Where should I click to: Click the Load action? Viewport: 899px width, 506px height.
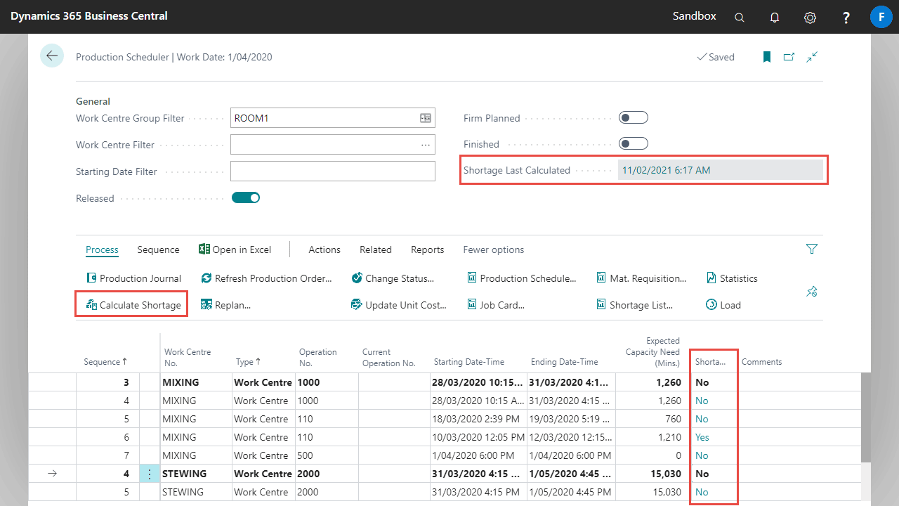[723, 305]
